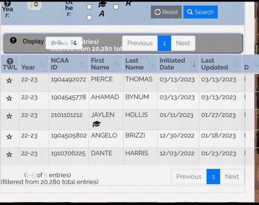259x205 pixels.
Task: Click last name BRIZZI
Action: [135, 135]
